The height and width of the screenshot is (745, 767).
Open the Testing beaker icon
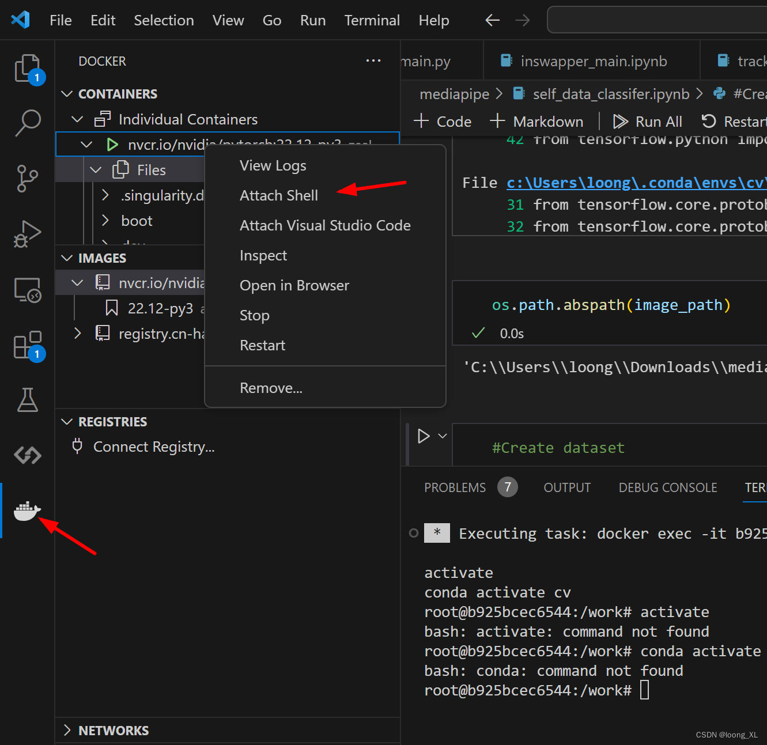28,400
